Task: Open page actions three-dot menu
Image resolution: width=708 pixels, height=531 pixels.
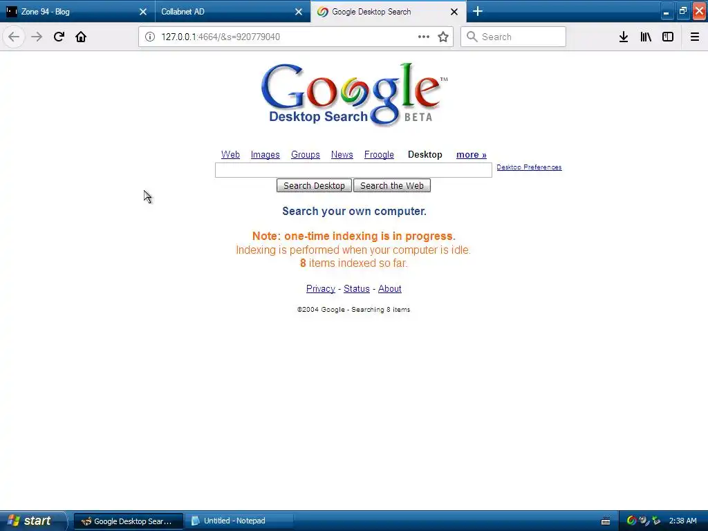Action: tap(424, 37)
